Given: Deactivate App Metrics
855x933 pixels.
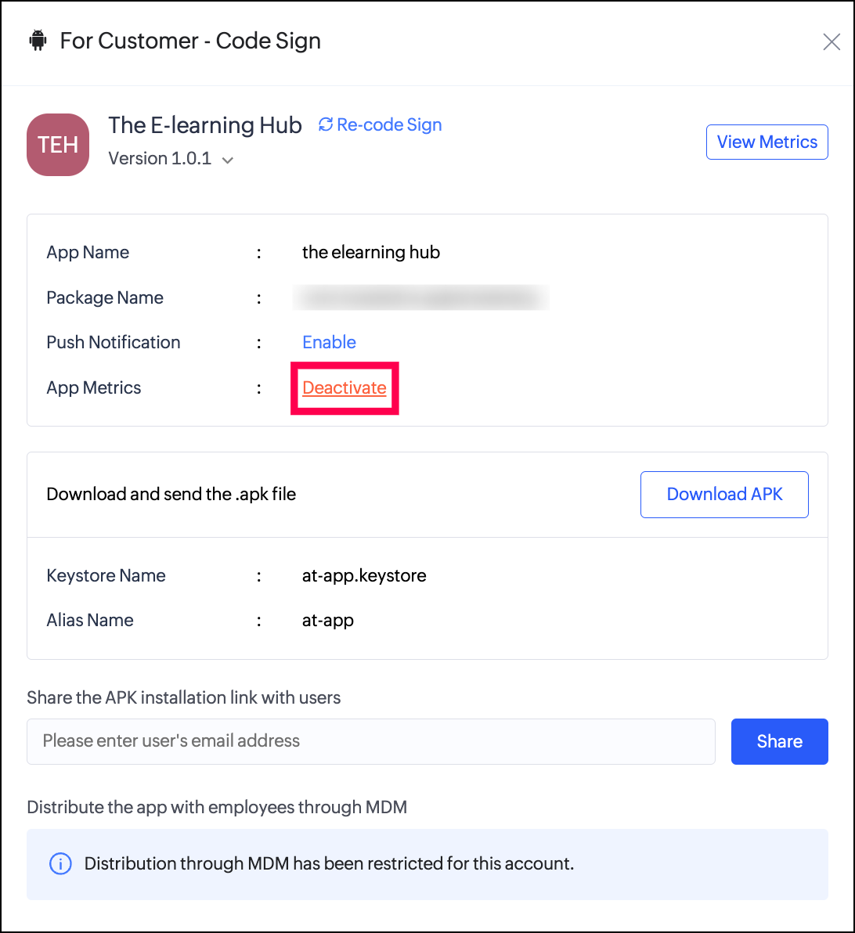Looking at the screenshot, I should (345, 387).
